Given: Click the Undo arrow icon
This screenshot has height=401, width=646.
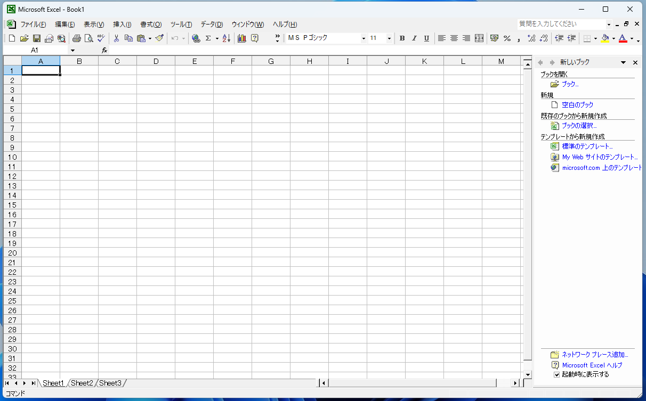Looking at the screenshot, I should pos(175,38).
